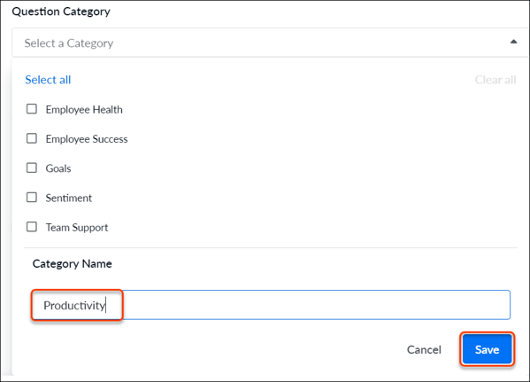Click the Question Category heading
This screenshot has width=530, height=382.
(x=61, y=12)
